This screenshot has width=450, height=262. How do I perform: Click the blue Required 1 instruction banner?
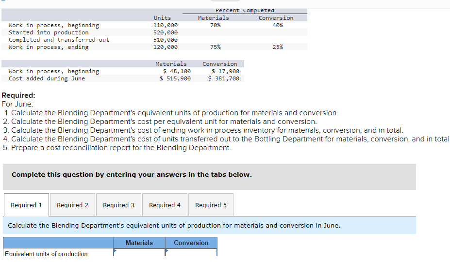point(209,225)
